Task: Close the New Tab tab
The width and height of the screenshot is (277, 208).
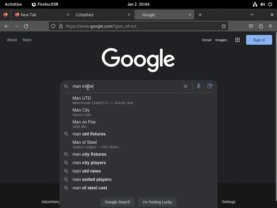Action: 68,15
